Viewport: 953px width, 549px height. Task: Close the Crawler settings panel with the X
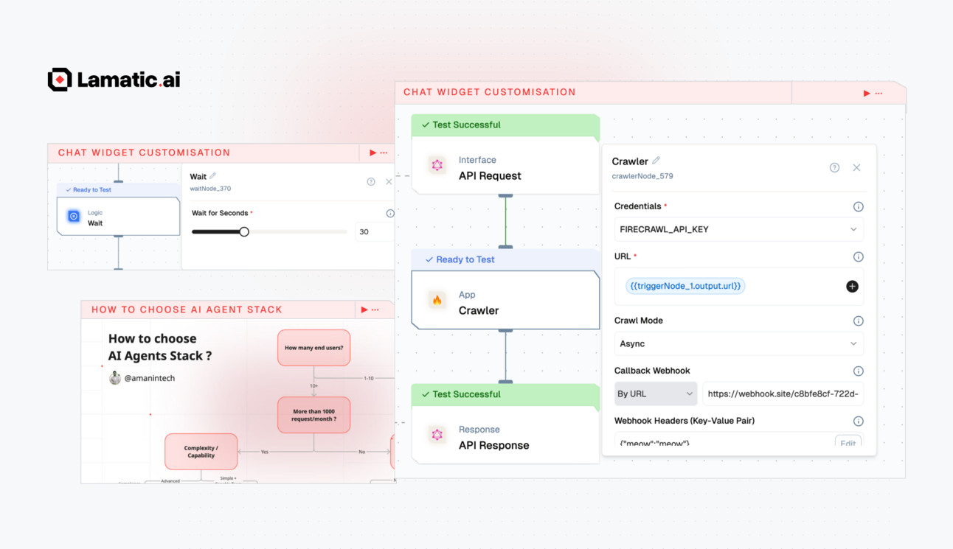pyautogui.click(x=856, y=167)
